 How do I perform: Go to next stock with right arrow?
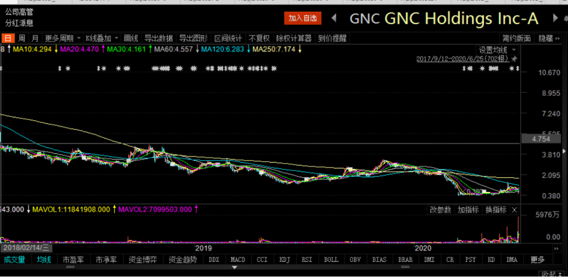(555, 18)
